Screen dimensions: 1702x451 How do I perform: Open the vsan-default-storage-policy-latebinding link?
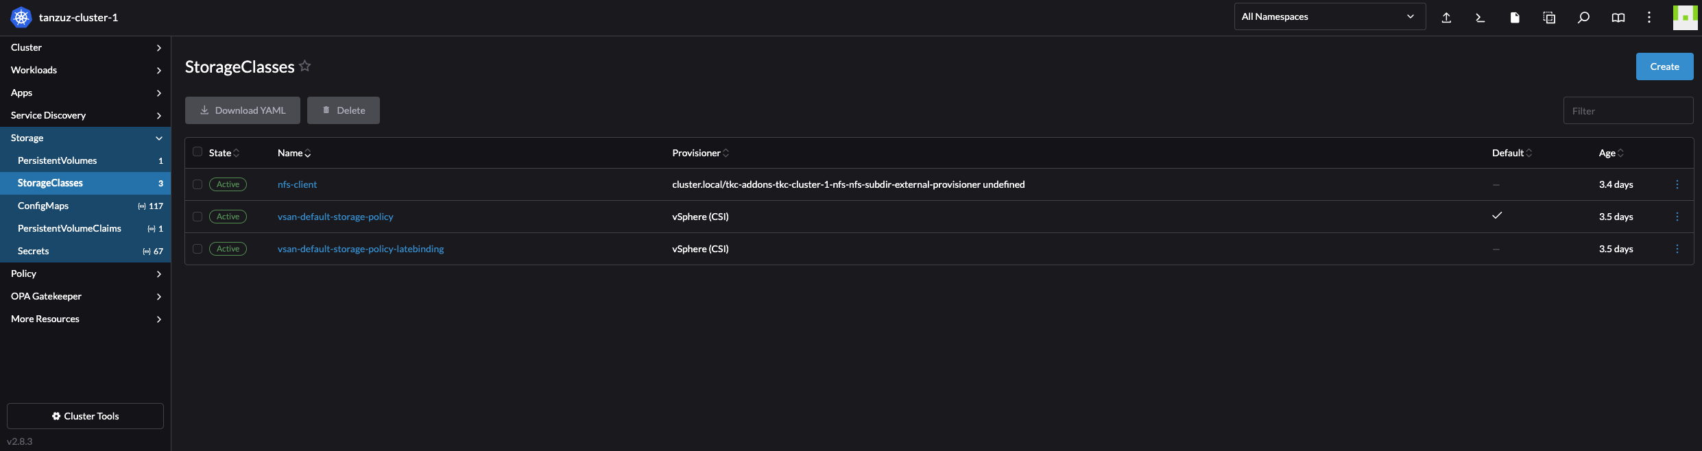[361, 249]
